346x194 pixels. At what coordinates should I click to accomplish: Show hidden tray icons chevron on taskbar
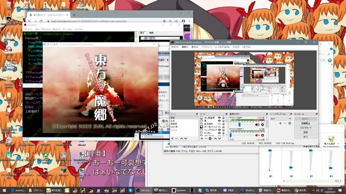[x=314, y=190]
